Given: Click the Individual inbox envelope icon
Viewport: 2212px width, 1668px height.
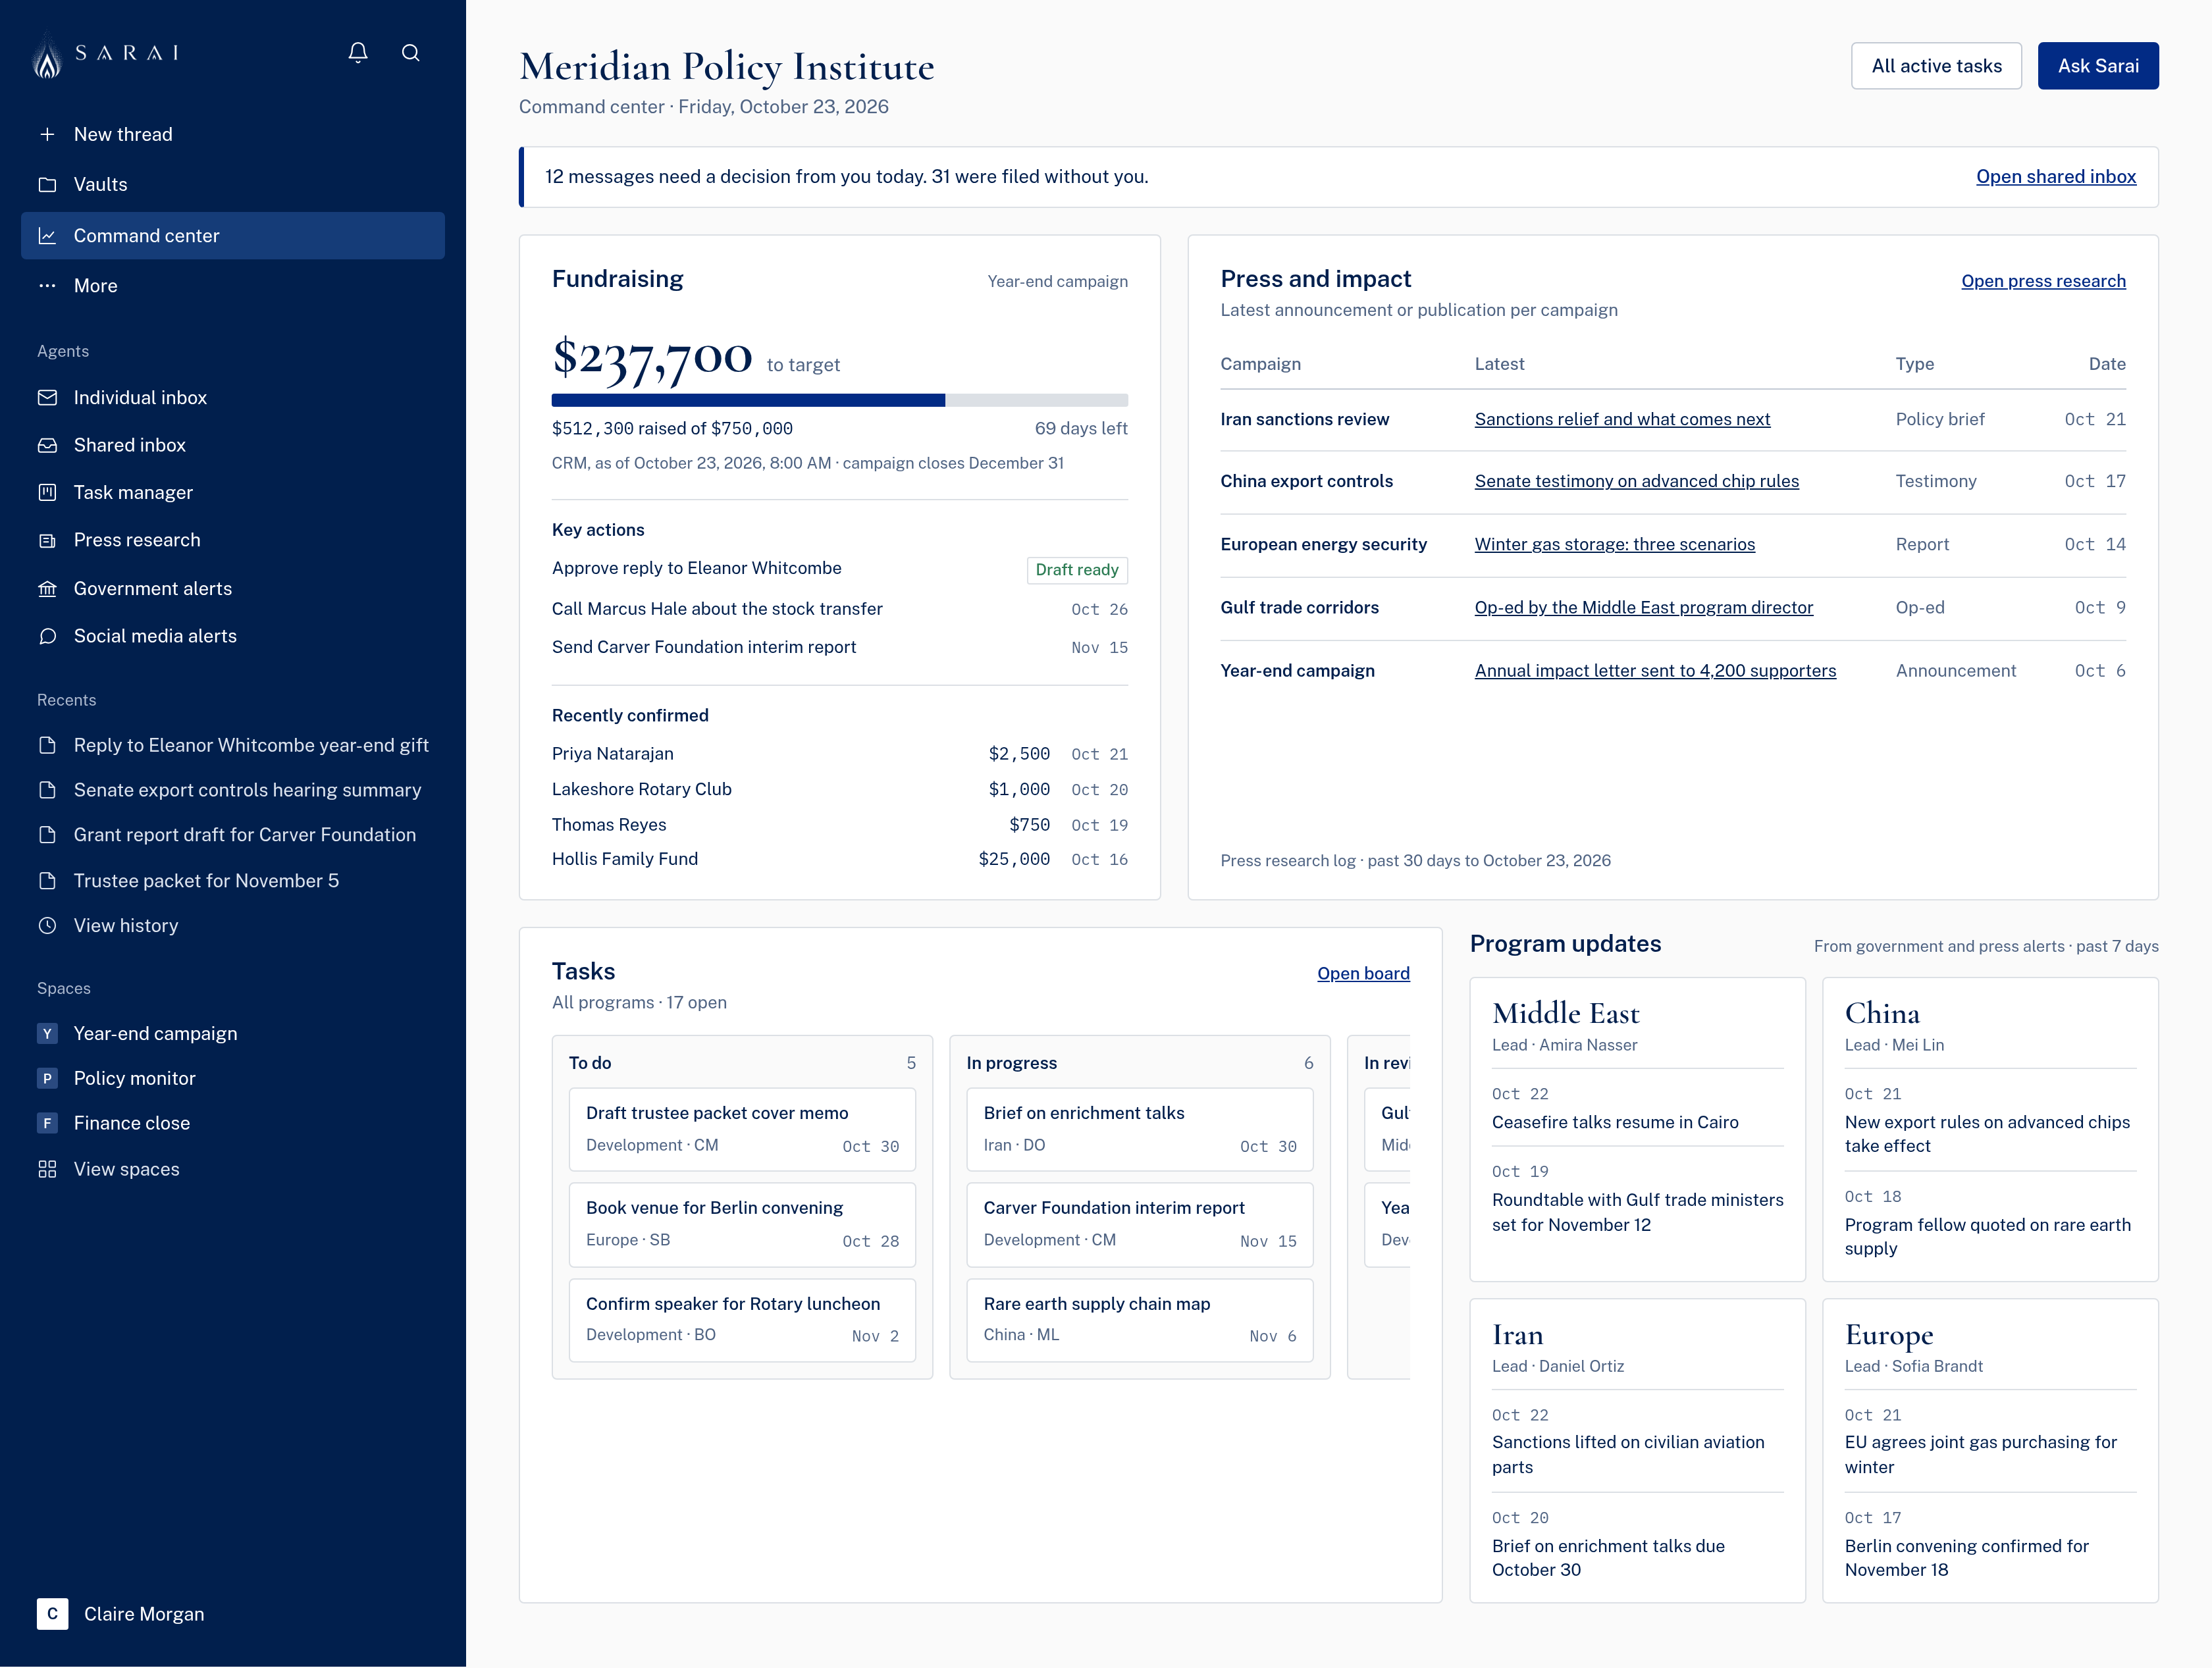Looking at the screenshot, I should (x=47, y=397).
